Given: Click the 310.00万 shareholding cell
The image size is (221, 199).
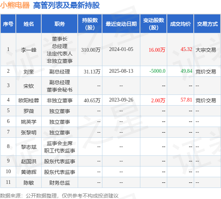Looking at the screenshot, I should pos(91,50).
